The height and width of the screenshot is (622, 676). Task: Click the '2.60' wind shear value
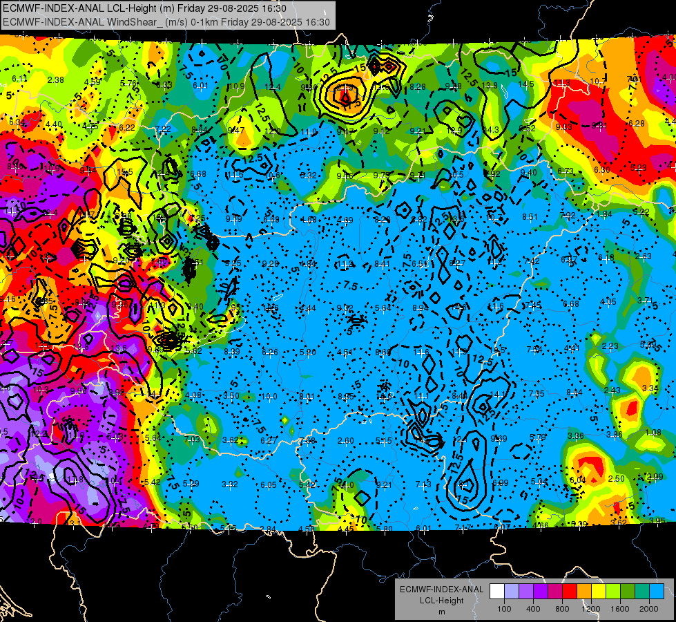tap(345, 441)
